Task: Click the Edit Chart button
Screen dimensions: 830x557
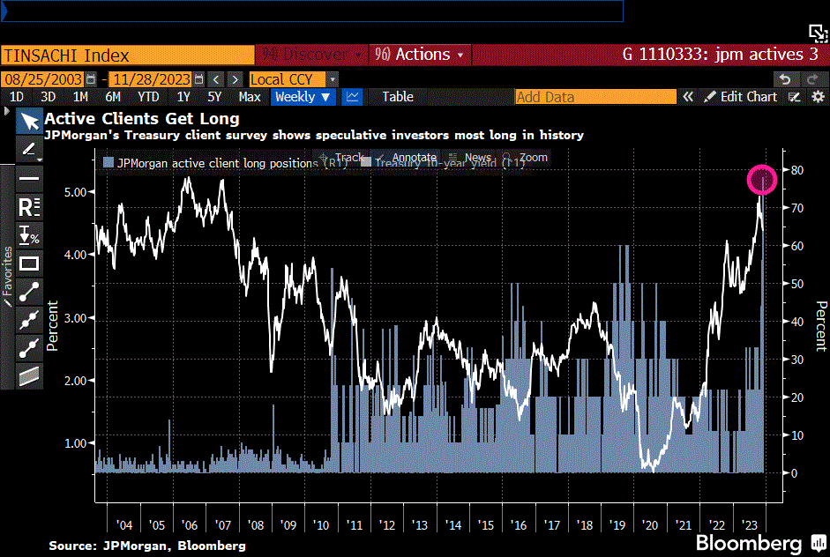Action: coord(741,97)
